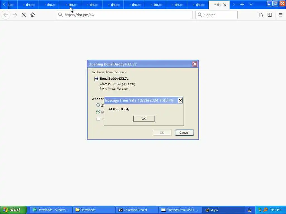
Task: Select the Save File radio button
Action: (98, 111)
